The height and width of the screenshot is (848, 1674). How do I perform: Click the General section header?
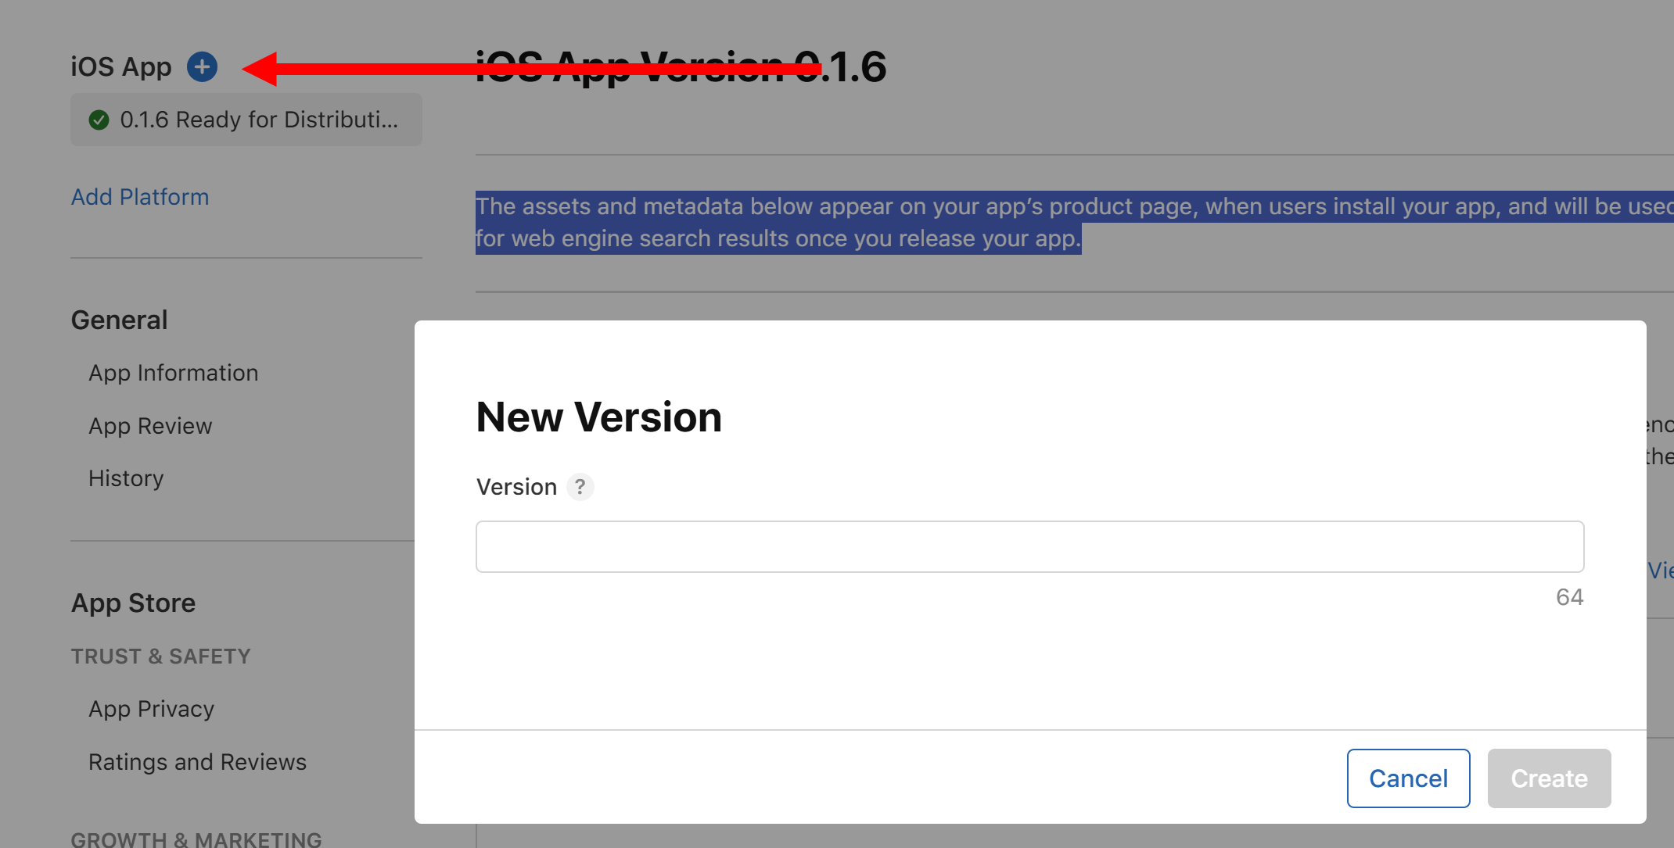(x=119, y=320)
